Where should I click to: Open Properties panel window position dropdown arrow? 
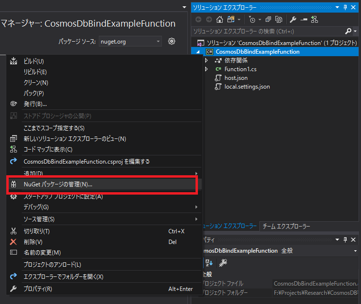[x=337, y=240]
